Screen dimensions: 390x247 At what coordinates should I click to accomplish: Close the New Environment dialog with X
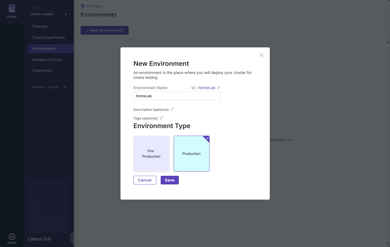pyautogui.click(x=262, y=55)
